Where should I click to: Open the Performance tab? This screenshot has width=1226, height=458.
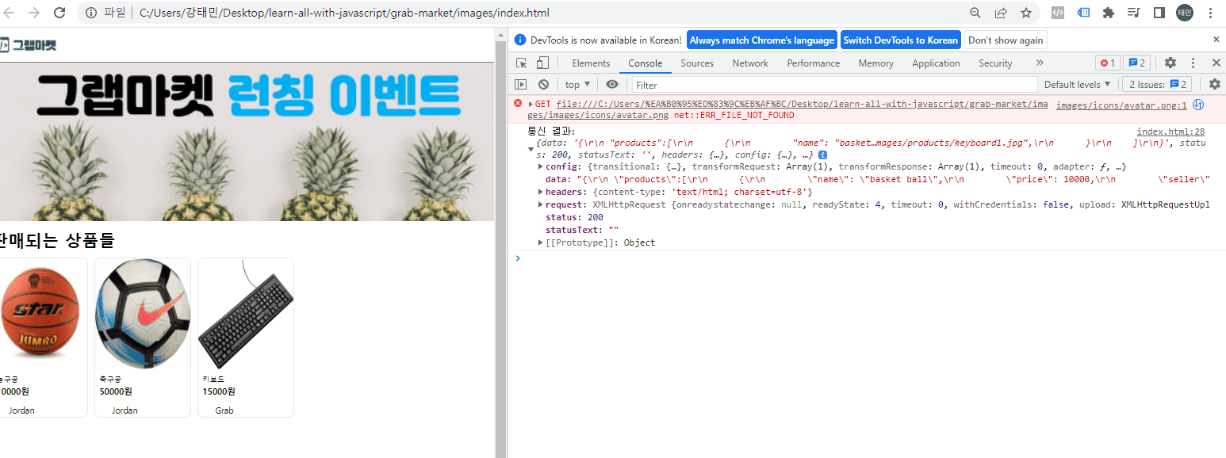pyautogui.click(x=813, y=63)
